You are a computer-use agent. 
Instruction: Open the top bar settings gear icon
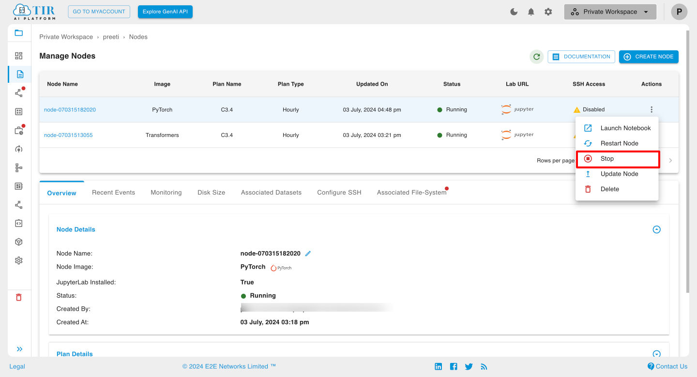(548, 12)
